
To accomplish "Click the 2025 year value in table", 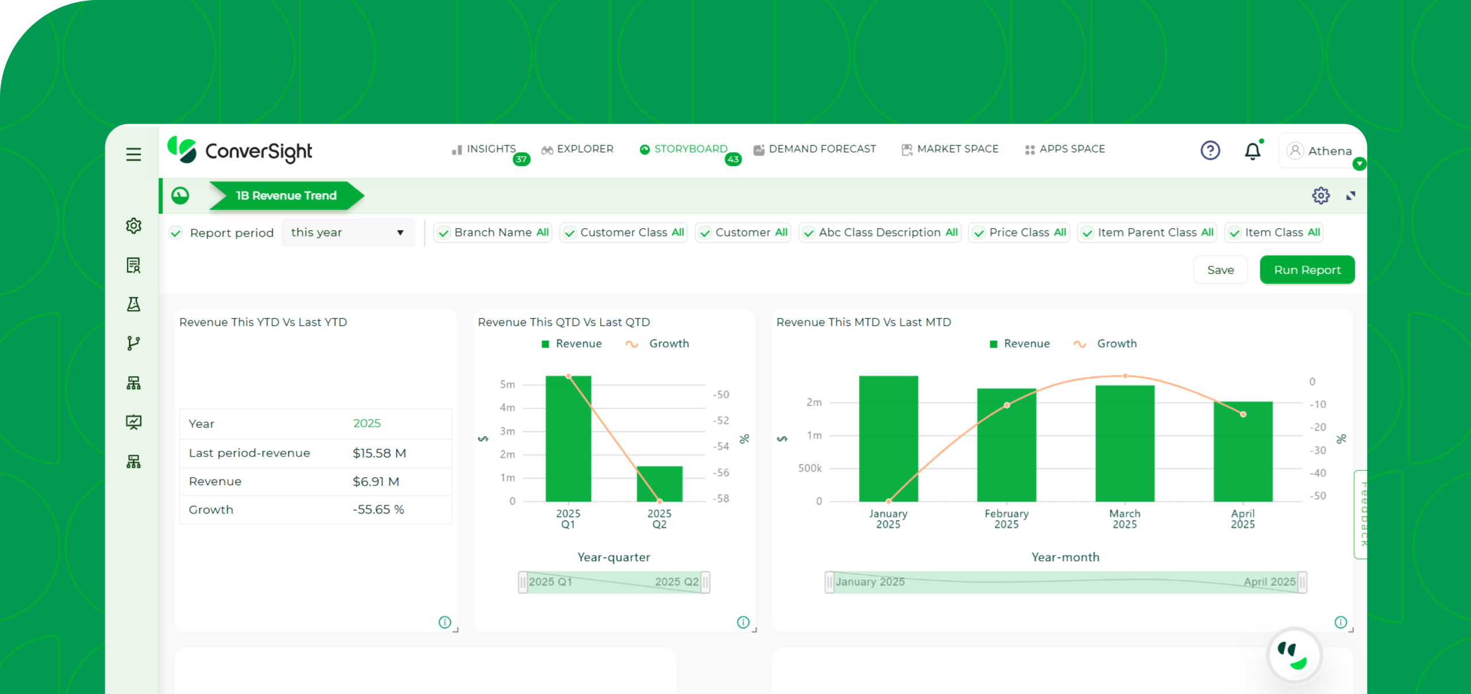I will click(x=367, y=423).
